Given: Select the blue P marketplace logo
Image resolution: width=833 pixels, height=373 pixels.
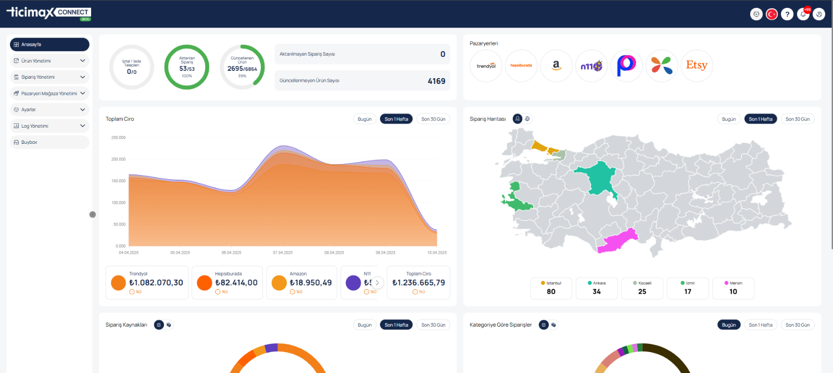Looking at the screenshot, I should (x=627, y=66).
